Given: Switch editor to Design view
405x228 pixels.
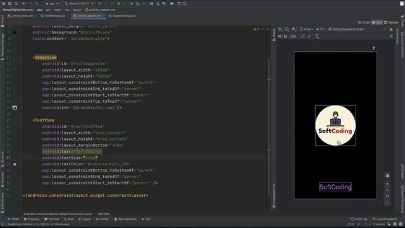Looking at the screenshot, I should pyautogui.click(x=391, y=23).
